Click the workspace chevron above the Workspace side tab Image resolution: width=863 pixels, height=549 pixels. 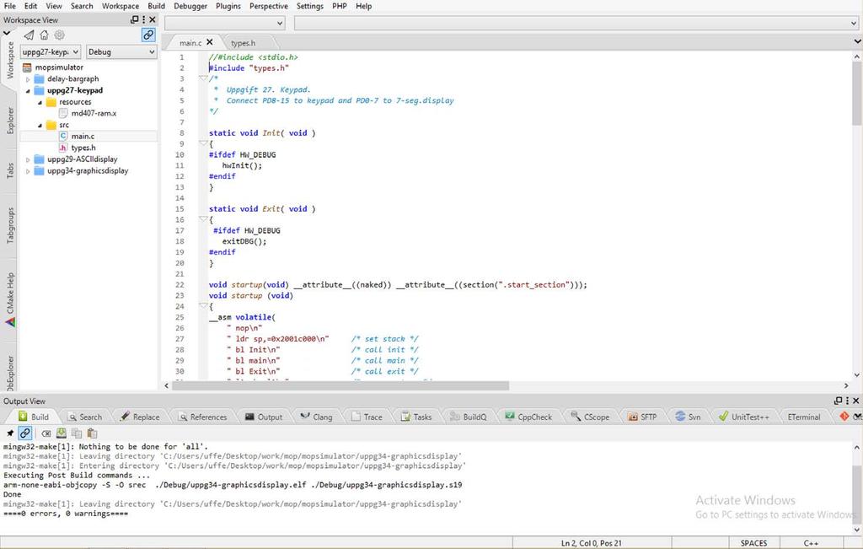click(x=7, y=33)
